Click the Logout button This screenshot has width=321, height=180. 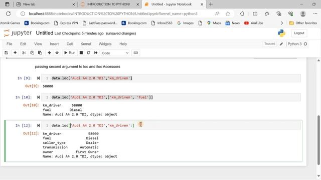(x=299, y=33)
